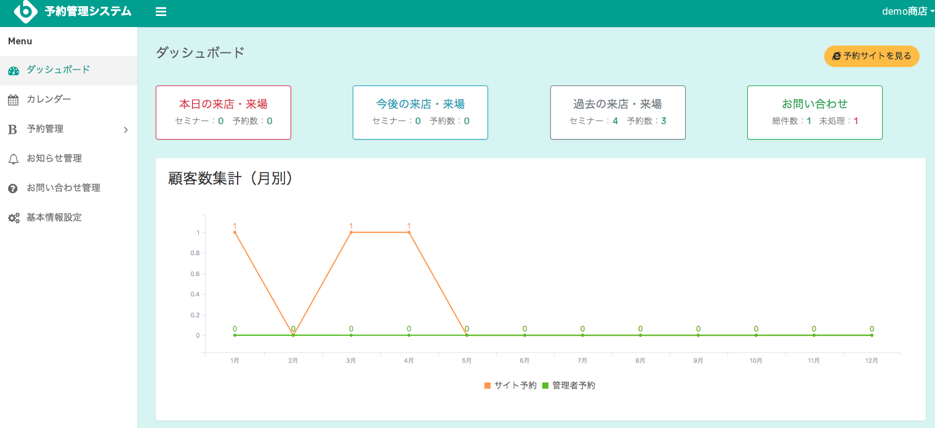Click the 管理者予約 legend label

(574, 386)
